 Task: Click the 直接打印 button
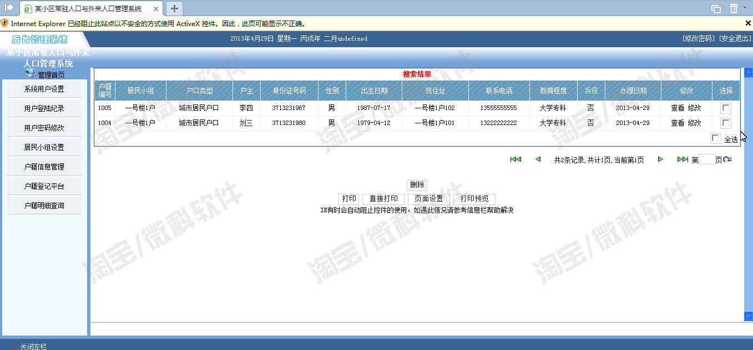point(383,199)
